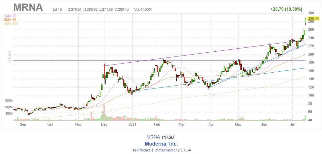Click the 200 price axis label

310,55
